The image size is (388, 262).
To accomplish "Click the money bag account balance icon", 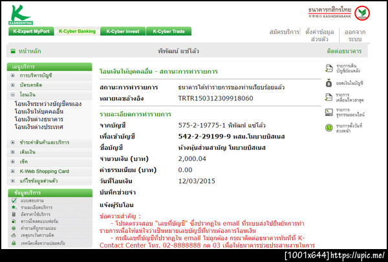I will [x=329, y=83].
